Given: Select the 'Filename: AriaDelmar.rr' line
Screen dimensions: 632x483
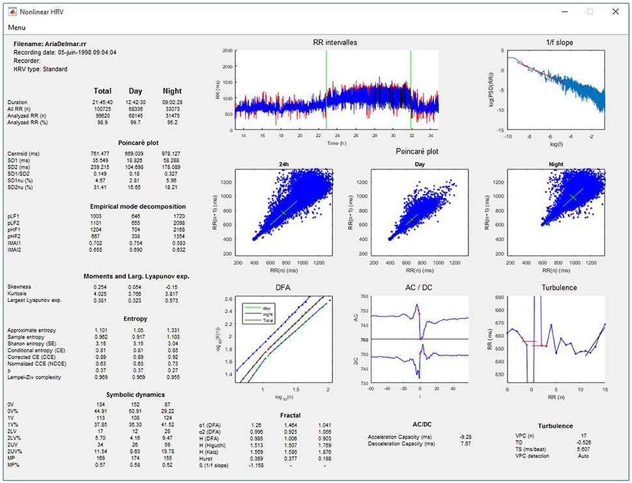Looking at the screenshot, I should (x=50, y=44).
